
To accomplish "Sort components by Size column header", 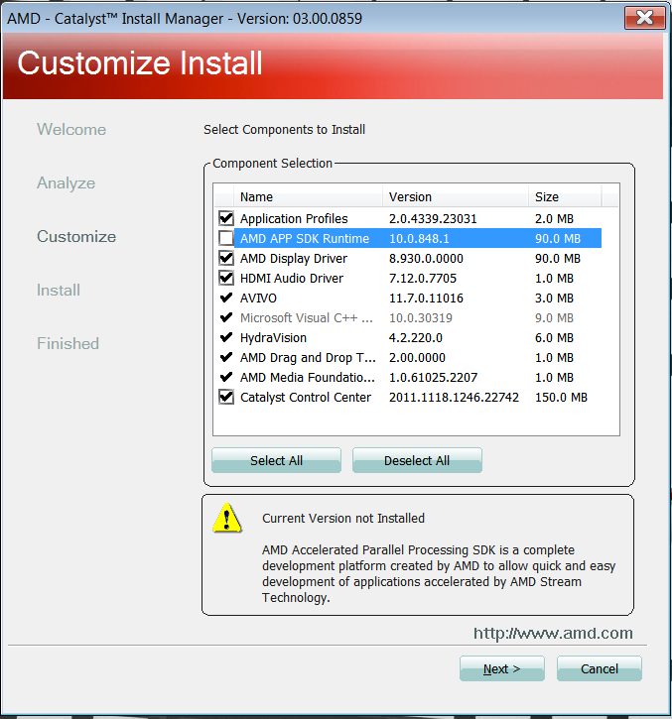I will (x=565, y=196).
